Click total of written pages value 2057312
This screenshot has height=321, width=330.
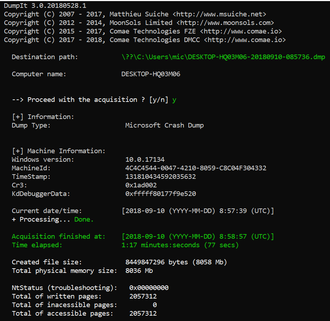point(143,296)
